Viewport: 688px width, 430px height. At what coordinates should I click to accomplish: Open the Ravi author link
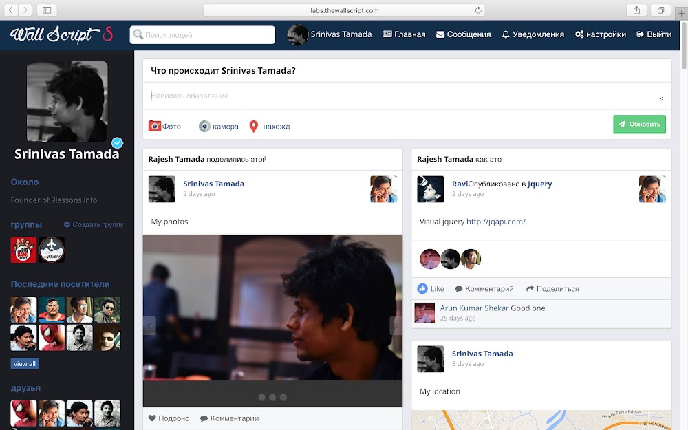460,184
